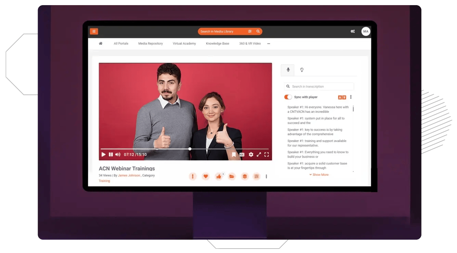Mute the video volume
Image resolution: width=457 pixels, height=253 pixels.
point(118,155)
